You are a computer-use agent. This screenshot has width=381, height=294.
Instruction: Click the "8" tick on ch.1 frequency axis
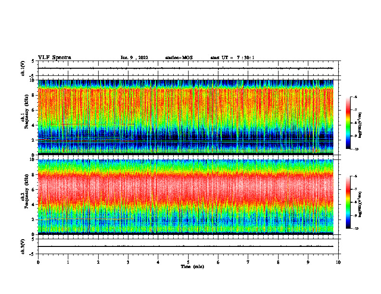(x=34, y=95)
